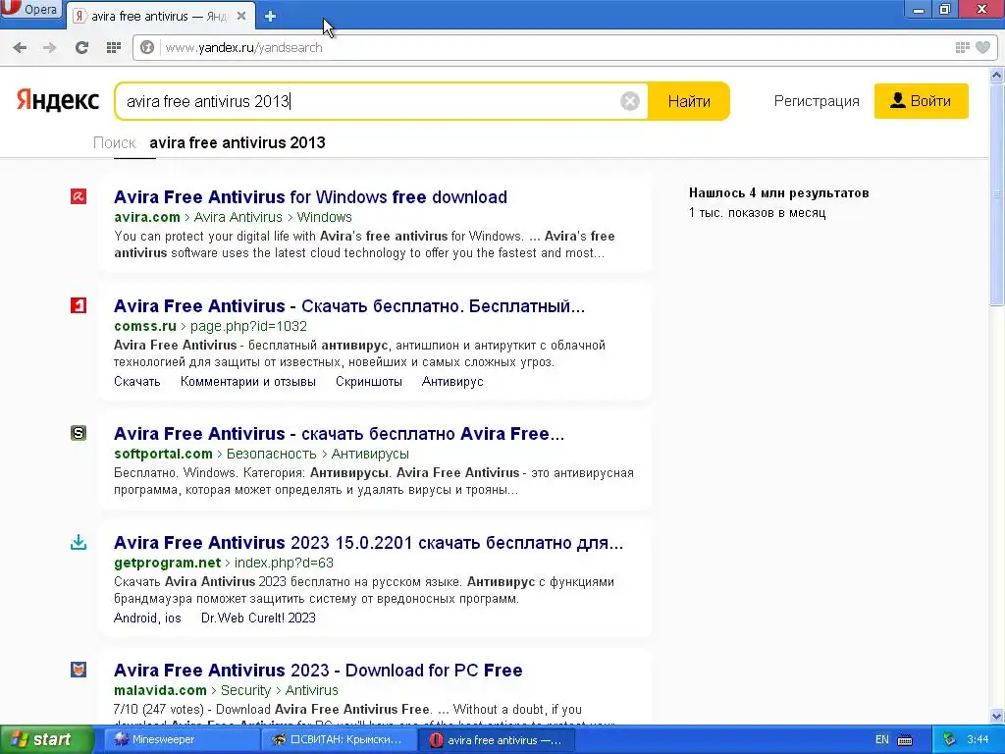Click avira.com favicon next to first result

click(79, 196)
